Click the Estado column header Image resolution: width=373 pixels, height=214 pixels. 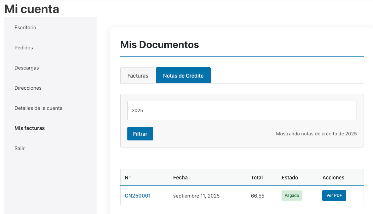pos(290,178)
